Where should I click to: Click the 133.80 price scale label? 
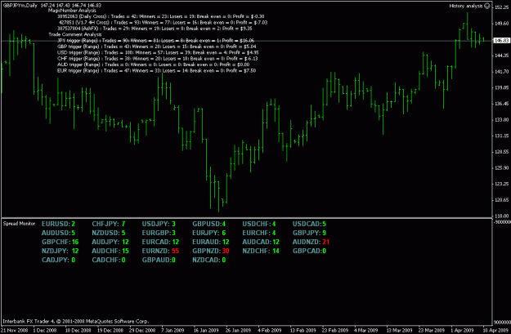pyautogui.click(x=502, y=120)
